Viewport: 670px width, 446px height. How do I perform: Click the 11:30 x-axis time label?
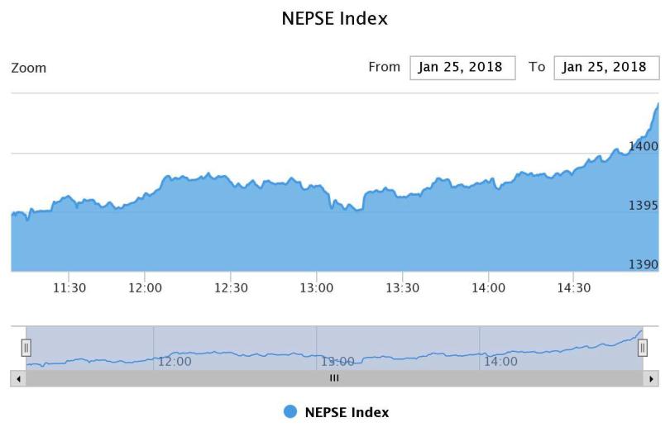click(69, 287)
